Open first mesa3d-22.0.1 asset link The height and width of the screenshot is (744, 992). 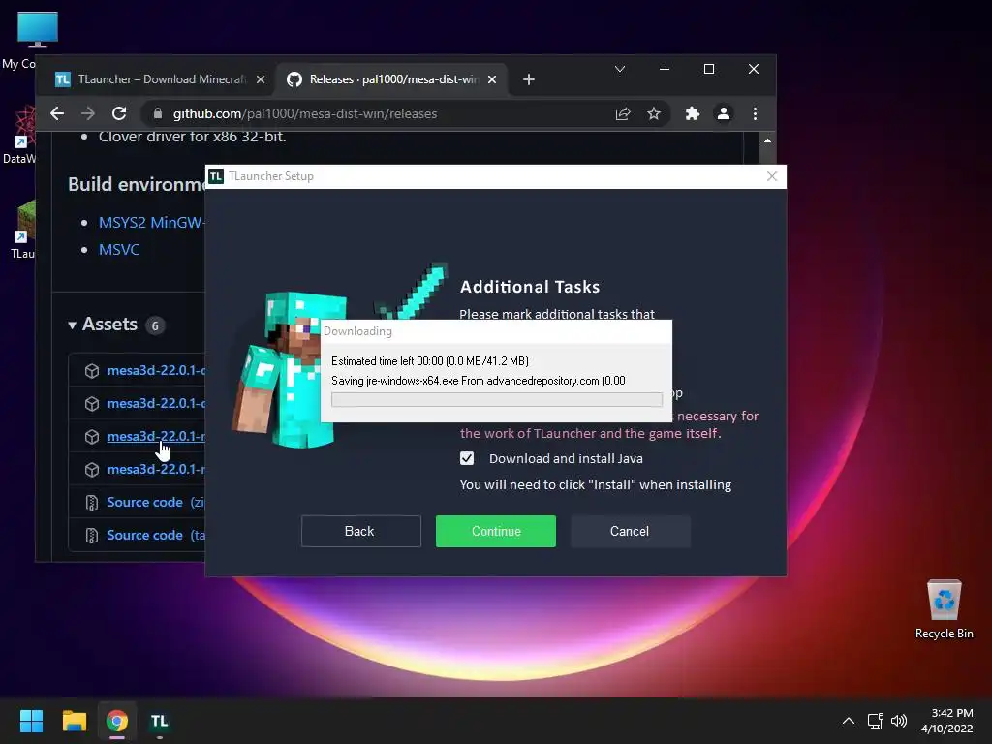click(x=156, y=371)
